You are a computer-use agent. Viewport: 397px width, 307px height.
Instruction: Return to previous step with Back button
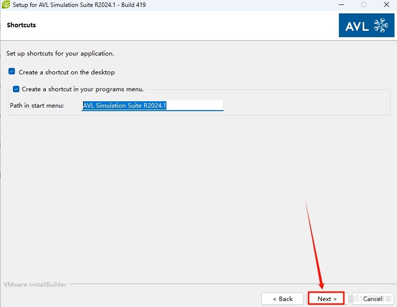(x=282, y=299)
